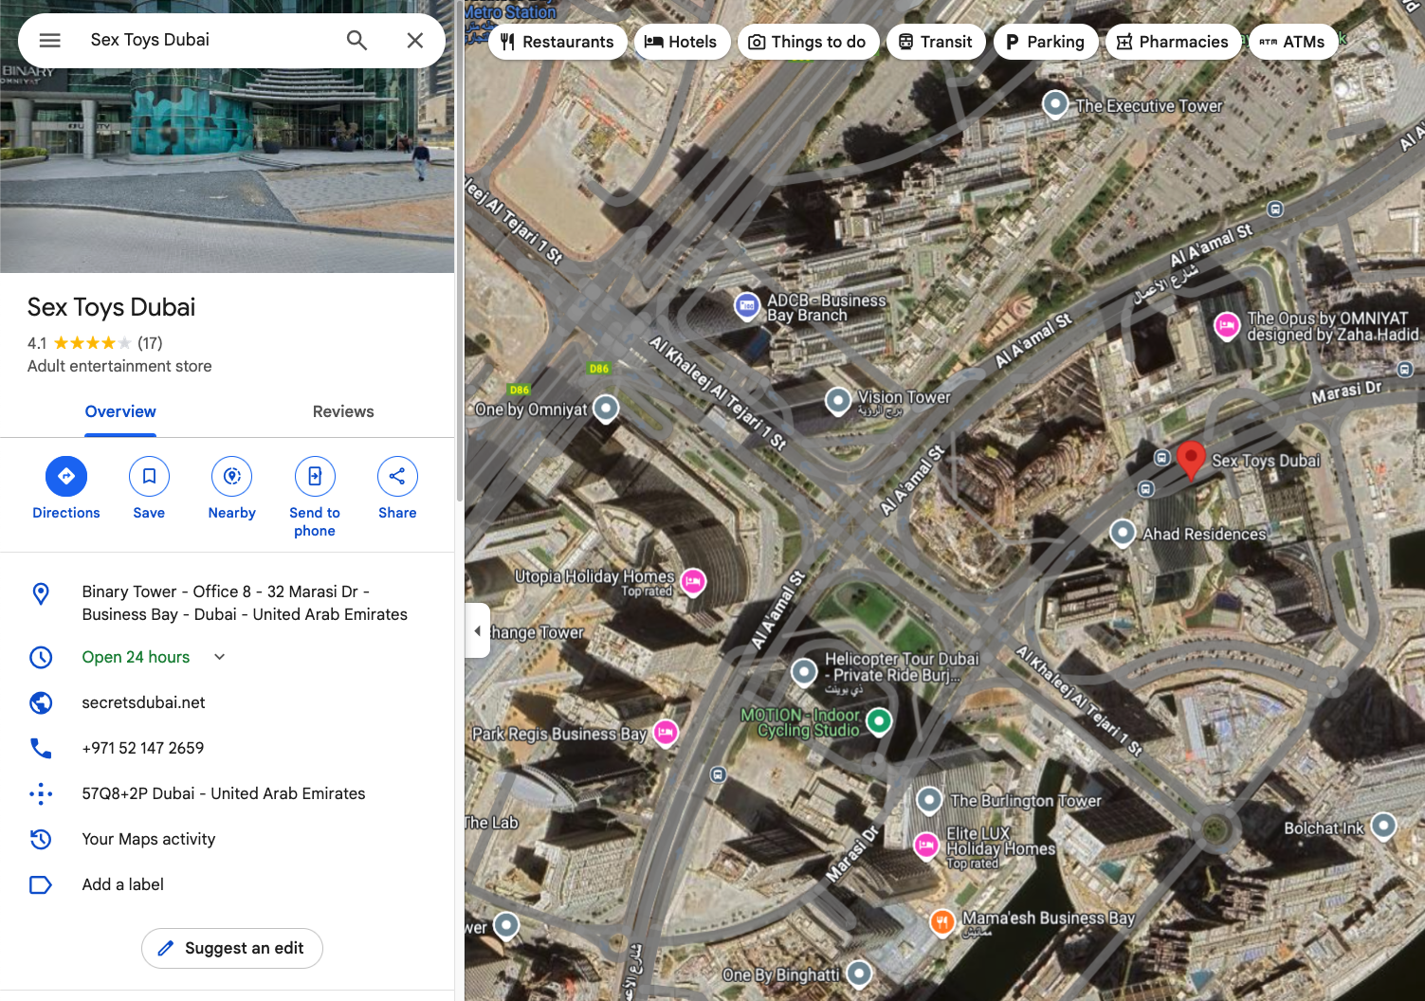Click the ADCB Business Bay Branch marker
Image resolution: width=1425 pixels, height=1001 pixels.
coord(747,306)
